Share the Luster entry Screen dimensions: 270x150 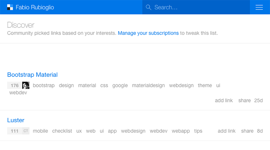pos(247,131)
